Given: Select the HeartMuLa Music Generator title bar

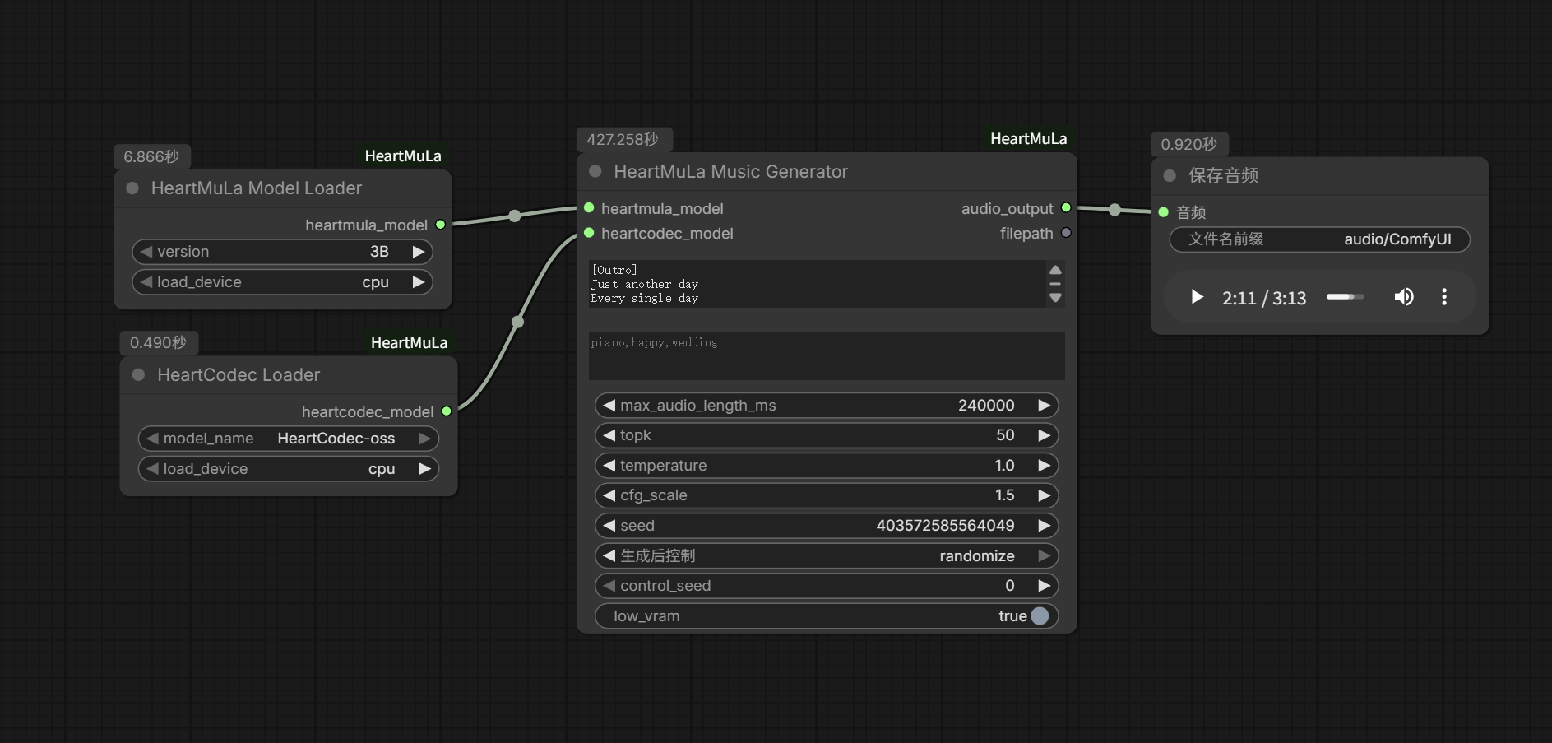Looking at the screenshot, I should [x=827, y=172].
